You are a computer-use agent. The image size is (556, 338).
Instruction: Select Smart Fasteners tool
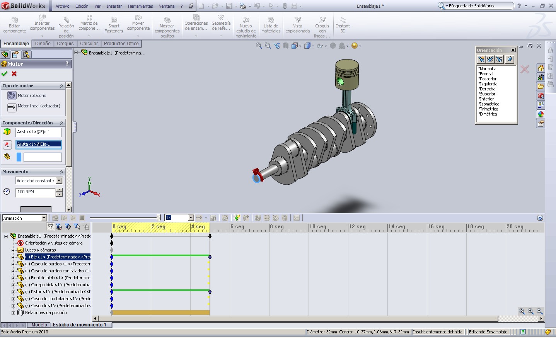point(114,25)
